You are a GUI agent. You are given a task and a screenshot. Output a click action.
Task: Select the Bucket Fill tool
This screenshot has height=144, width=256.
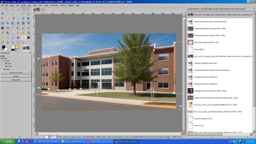(x=13, y=28)
